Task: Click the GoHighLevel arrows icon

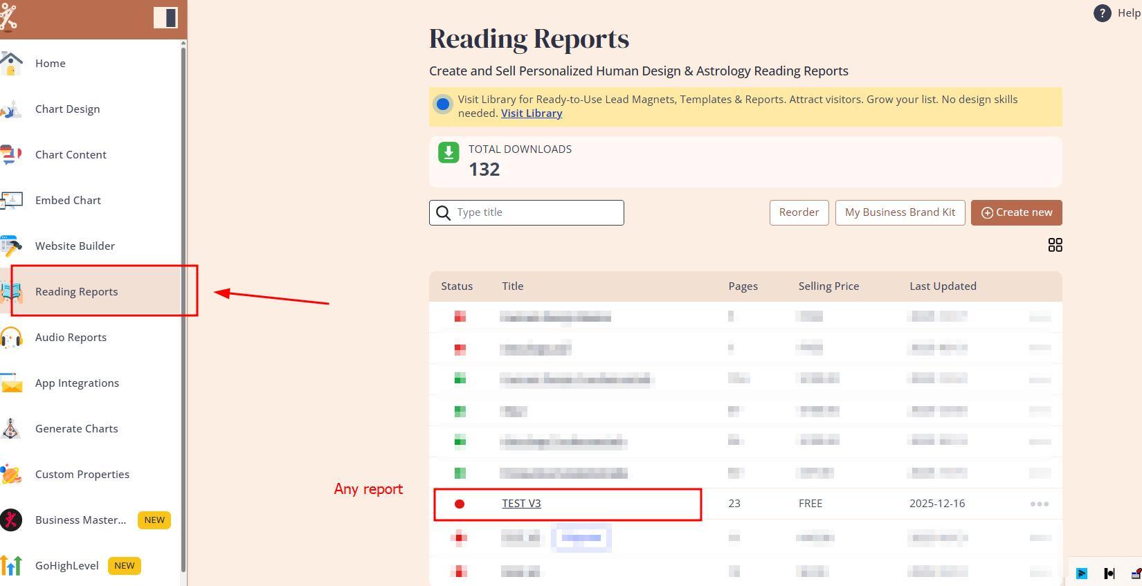Action: (x=11, y=566)
